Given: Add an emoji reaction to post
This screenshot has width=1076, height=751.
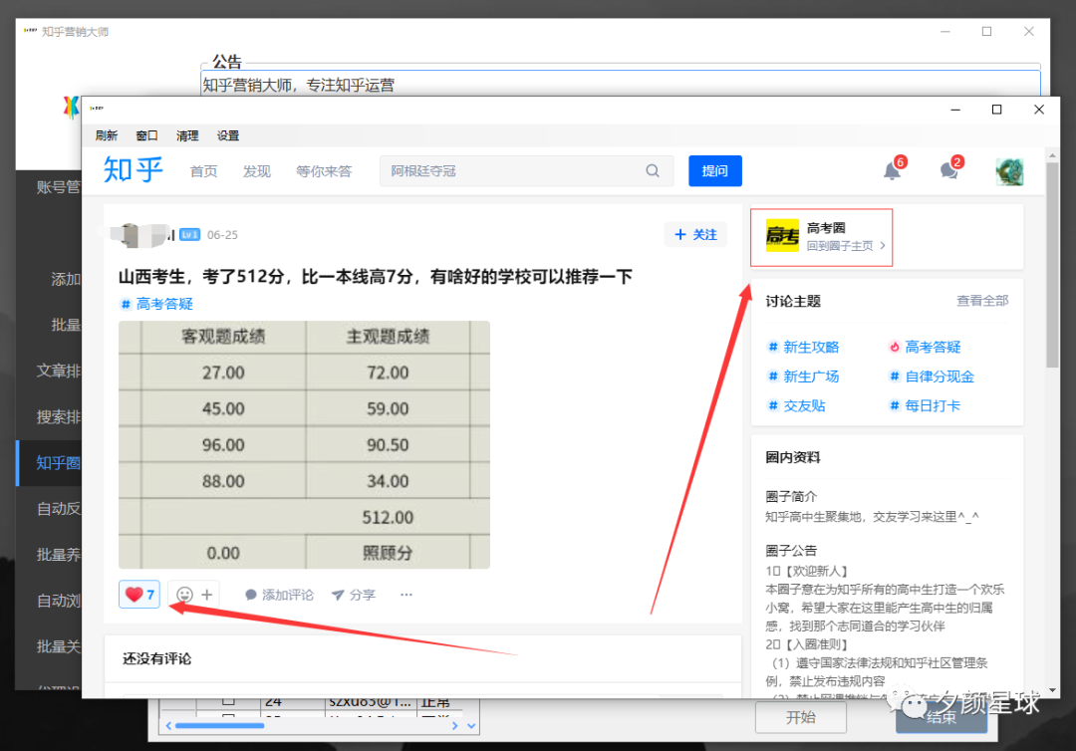Looking at the screenshot, I should point(194,595).
